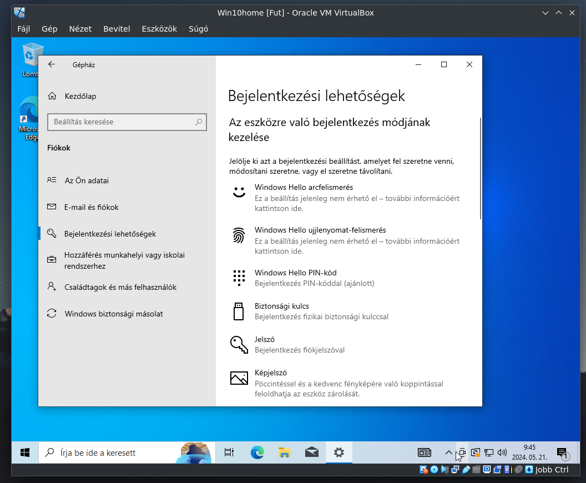Click the Meet Now camera tray icon
The width and height of the screenshot is (586, 483).
(462, 452)
